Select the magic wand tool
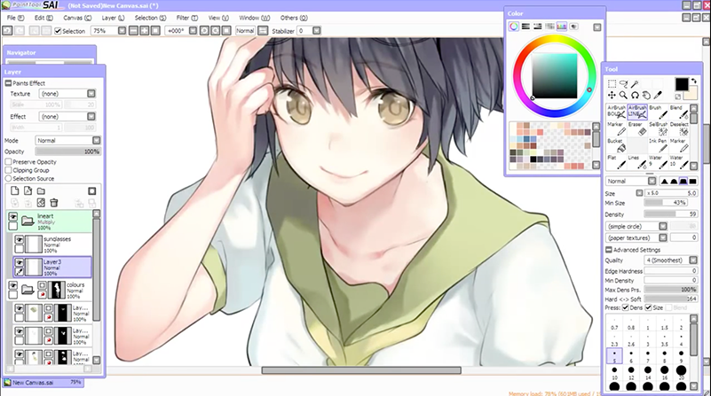Viewport: 711px width, 396px height. [x=636, y=83]
